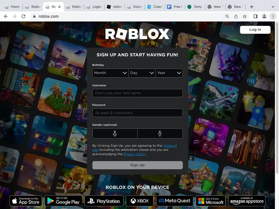Click the Meta Quest badge

point(175,201)
